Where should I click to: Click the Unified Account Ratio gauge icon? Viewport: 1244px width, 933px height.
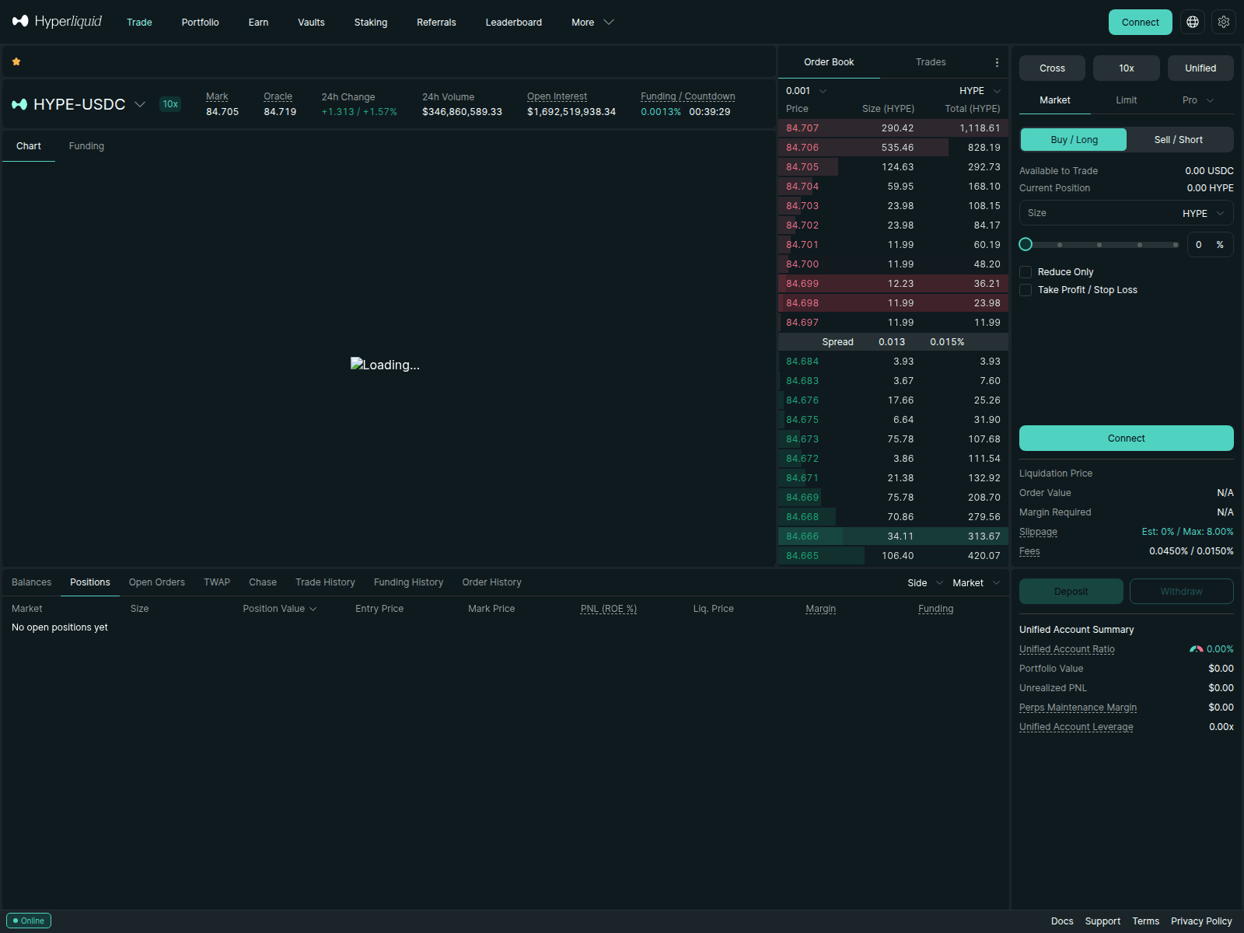(x=1196, y=649)
